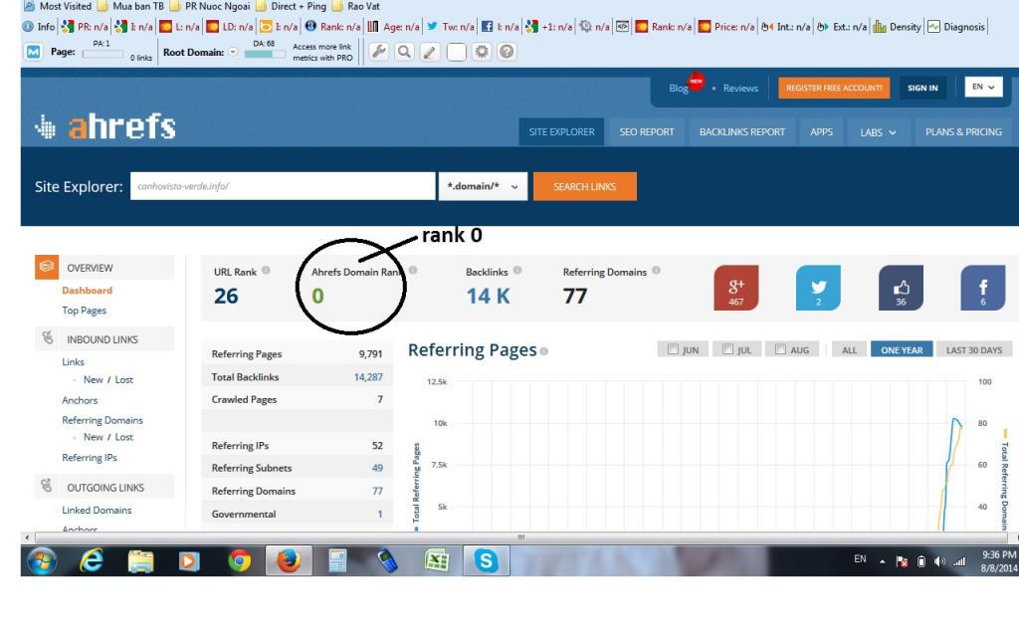The image size is (1019, 637).
Task: Toggle the JUL checkbox
Action: 727,349
